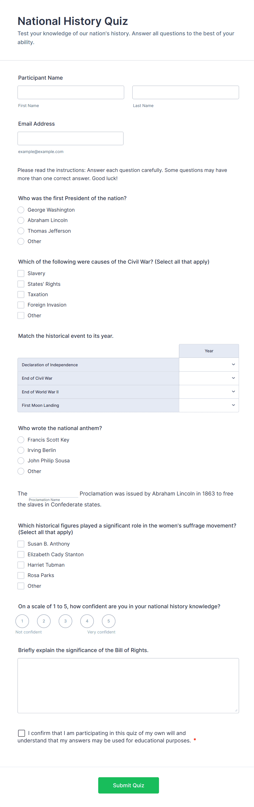254x807 pixels.
Task: Click the Bill of Rights text area
Action: pos(128,685)
